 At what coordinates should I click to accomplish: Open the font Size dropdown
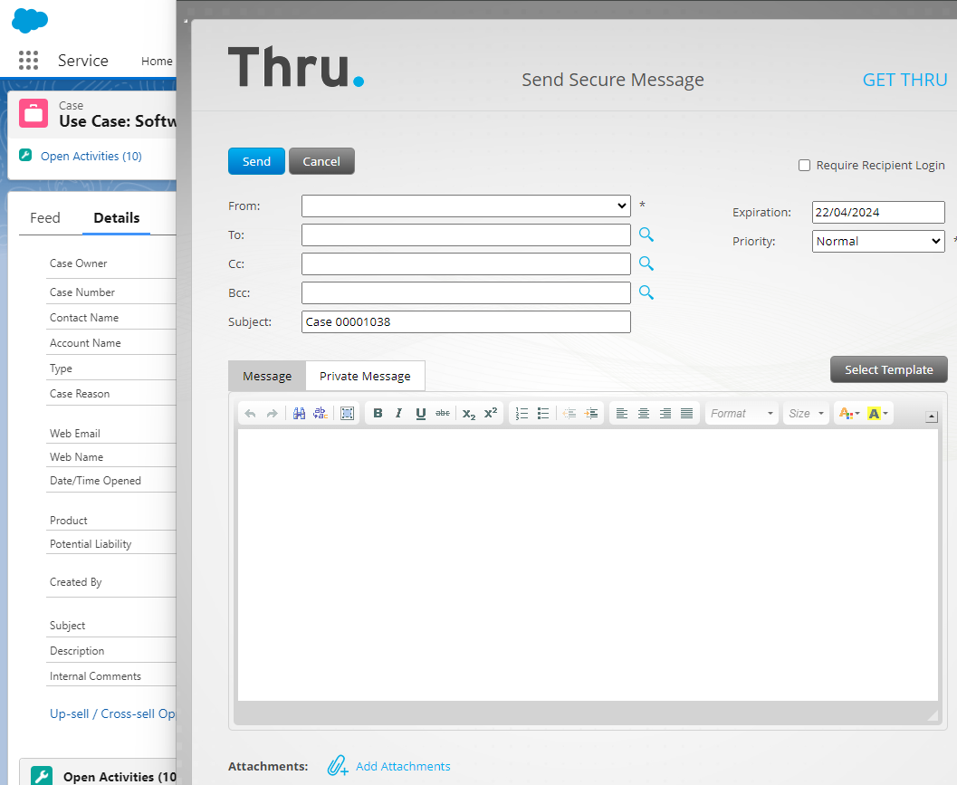[807, 414]
